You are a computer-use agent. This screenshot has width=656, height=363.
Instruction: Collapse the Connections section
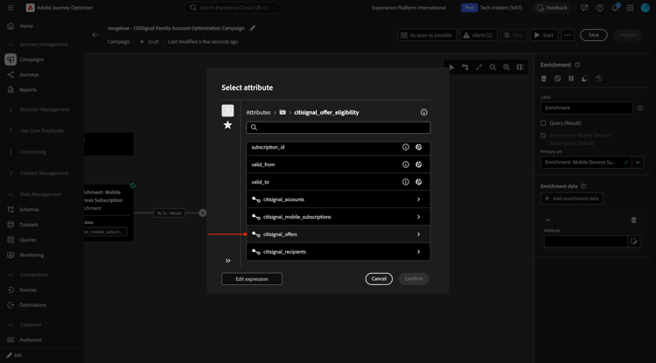tap(10, 275)
